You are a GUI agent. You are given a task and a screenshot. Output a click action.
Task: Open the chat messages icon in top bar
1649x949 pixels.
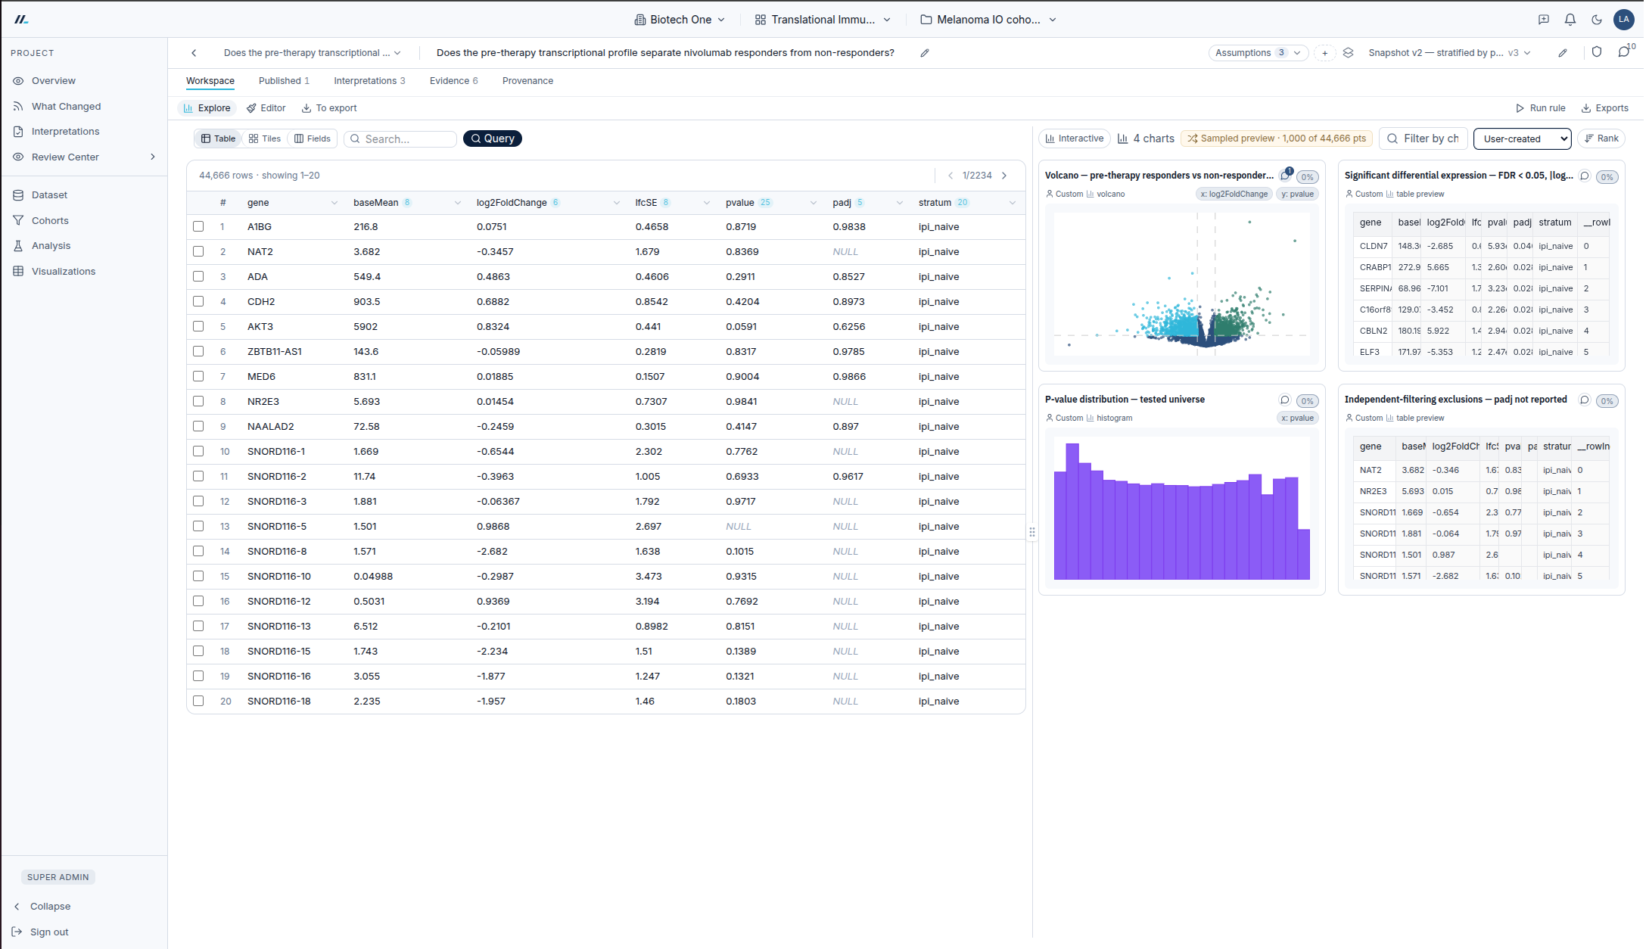point(1544,20)
